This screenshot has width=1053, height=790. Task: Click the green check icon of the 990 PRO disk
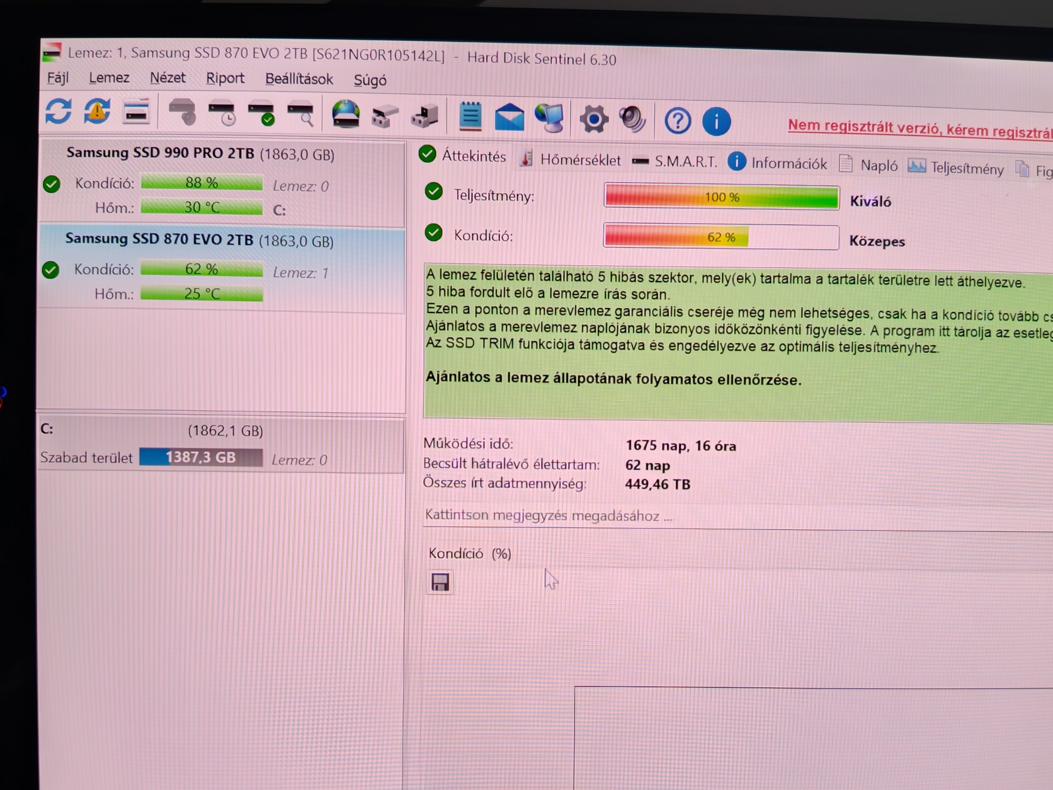(x=52, y=184)
